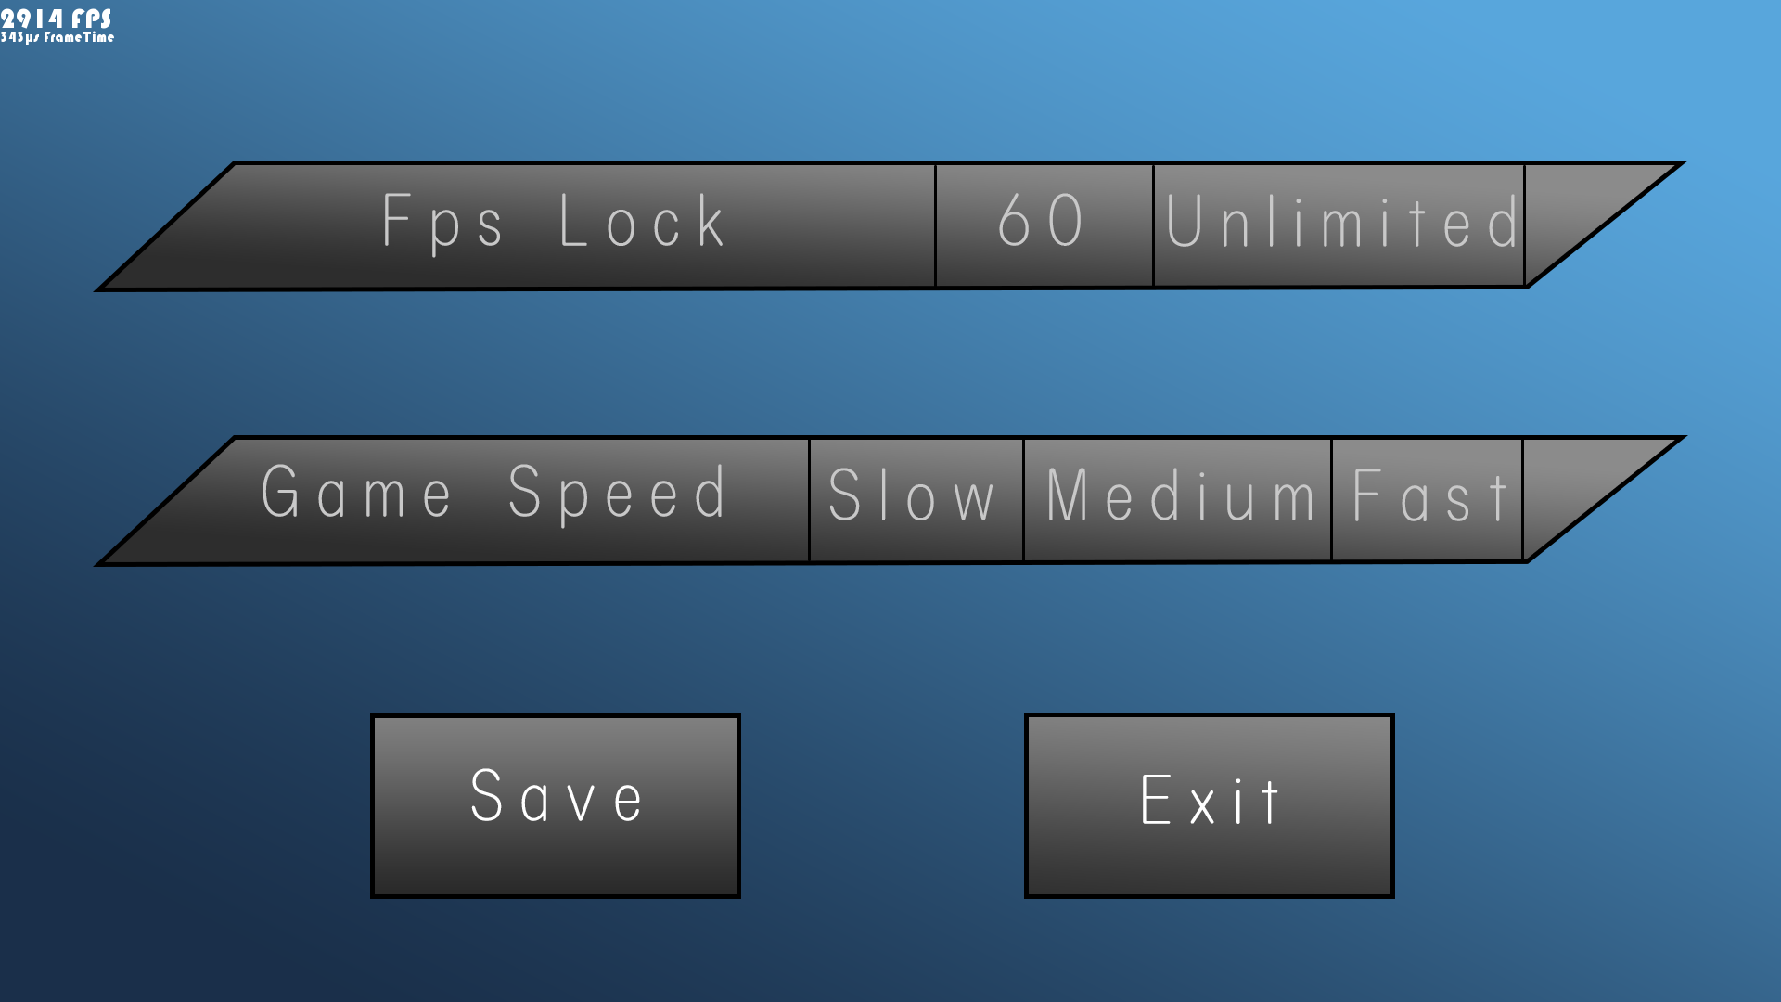Cap the frame rate at 60
Screen dimensions: 1781x1002
(x=1044, y=225)
